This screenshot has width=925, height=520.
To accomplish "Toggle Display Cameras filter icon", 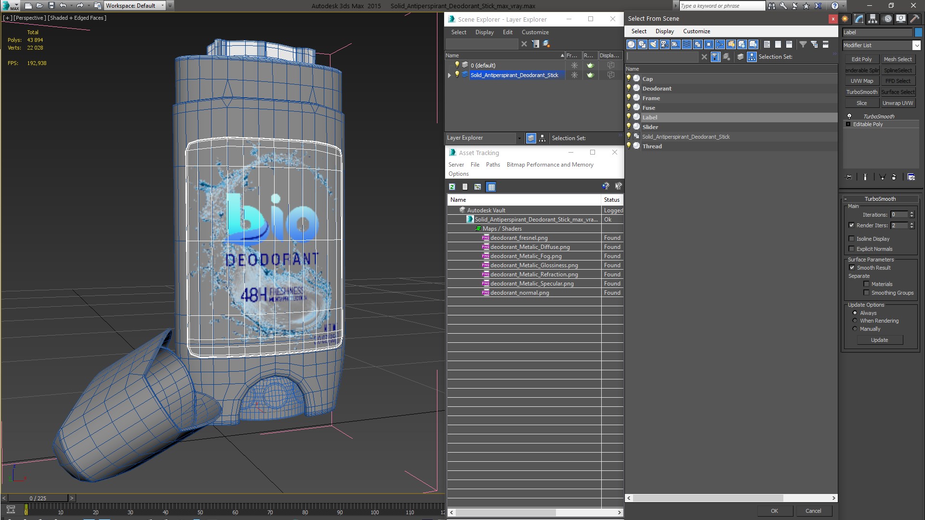I will [664, 44].
